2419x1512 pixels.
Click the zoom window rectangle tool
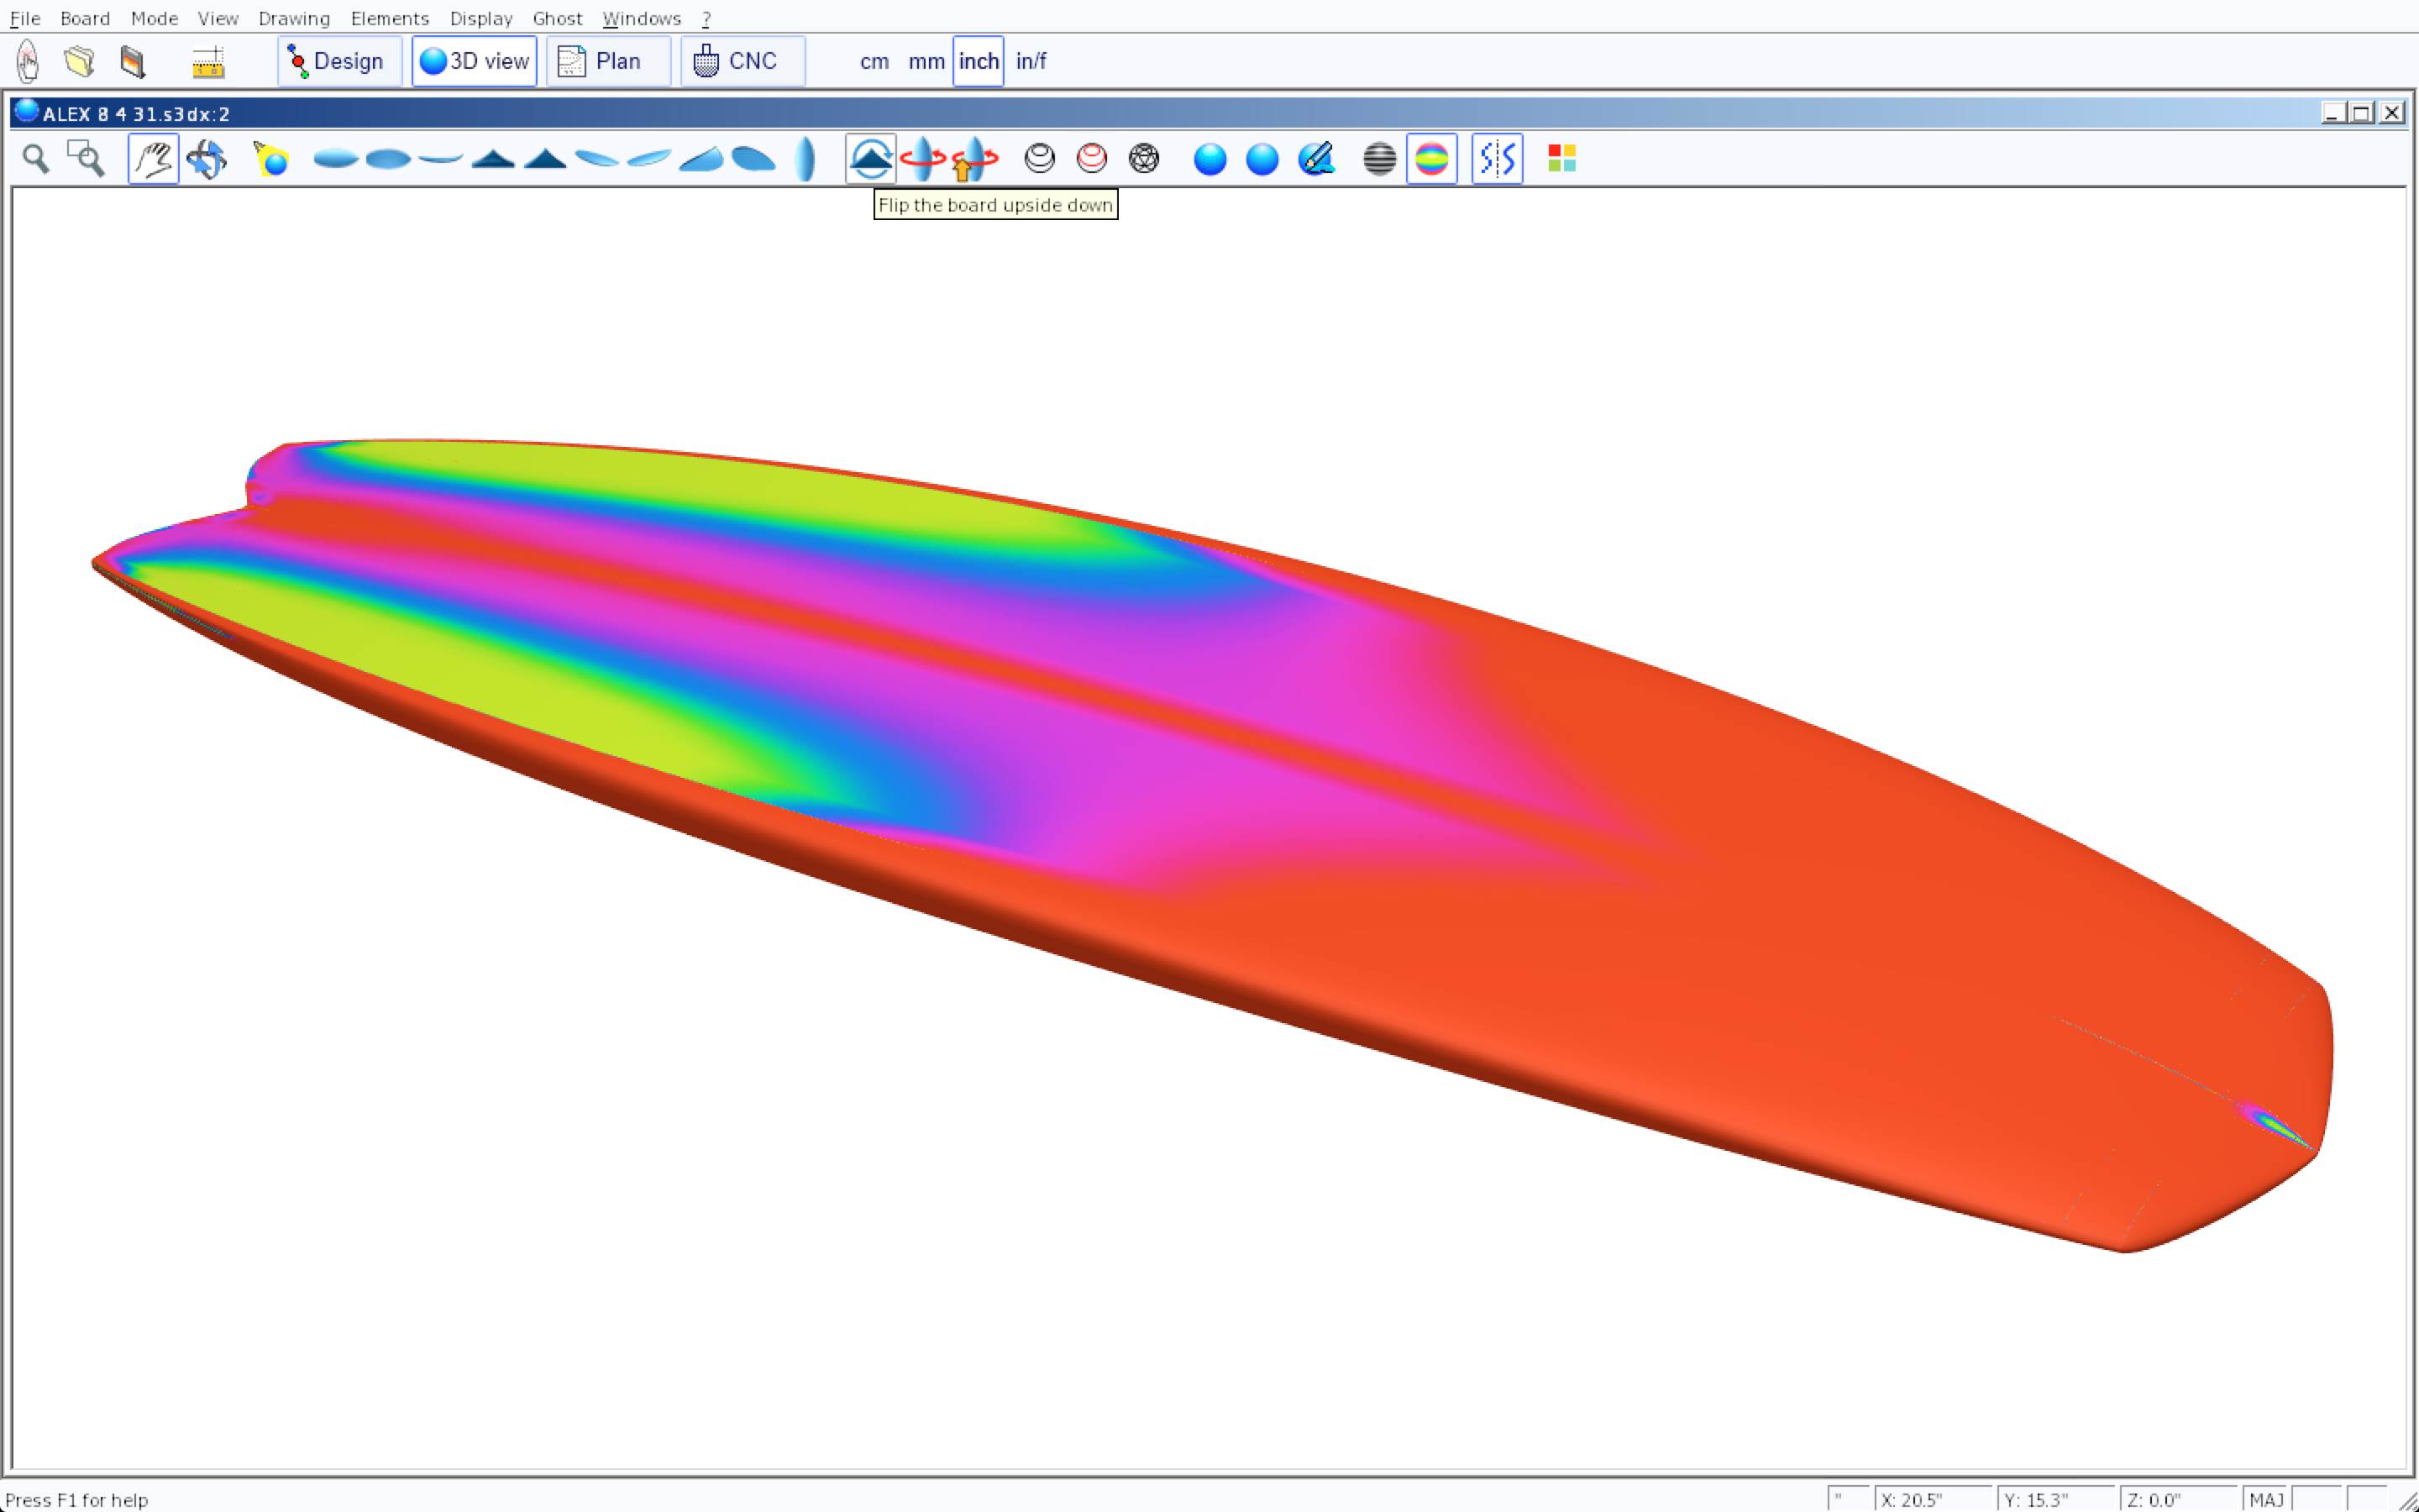tap(86, 159)
